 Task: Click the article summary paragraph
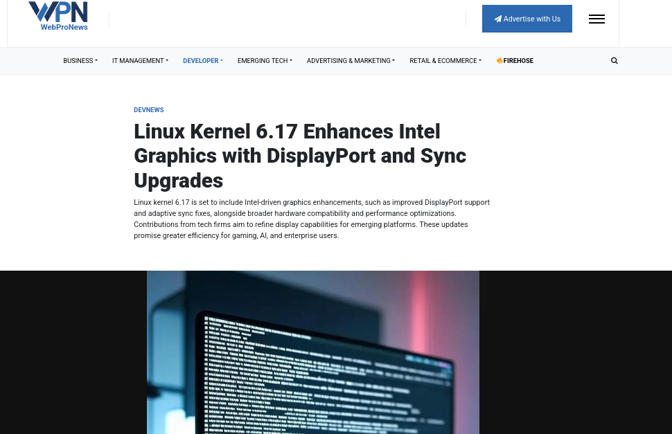[x=312, y=219]
